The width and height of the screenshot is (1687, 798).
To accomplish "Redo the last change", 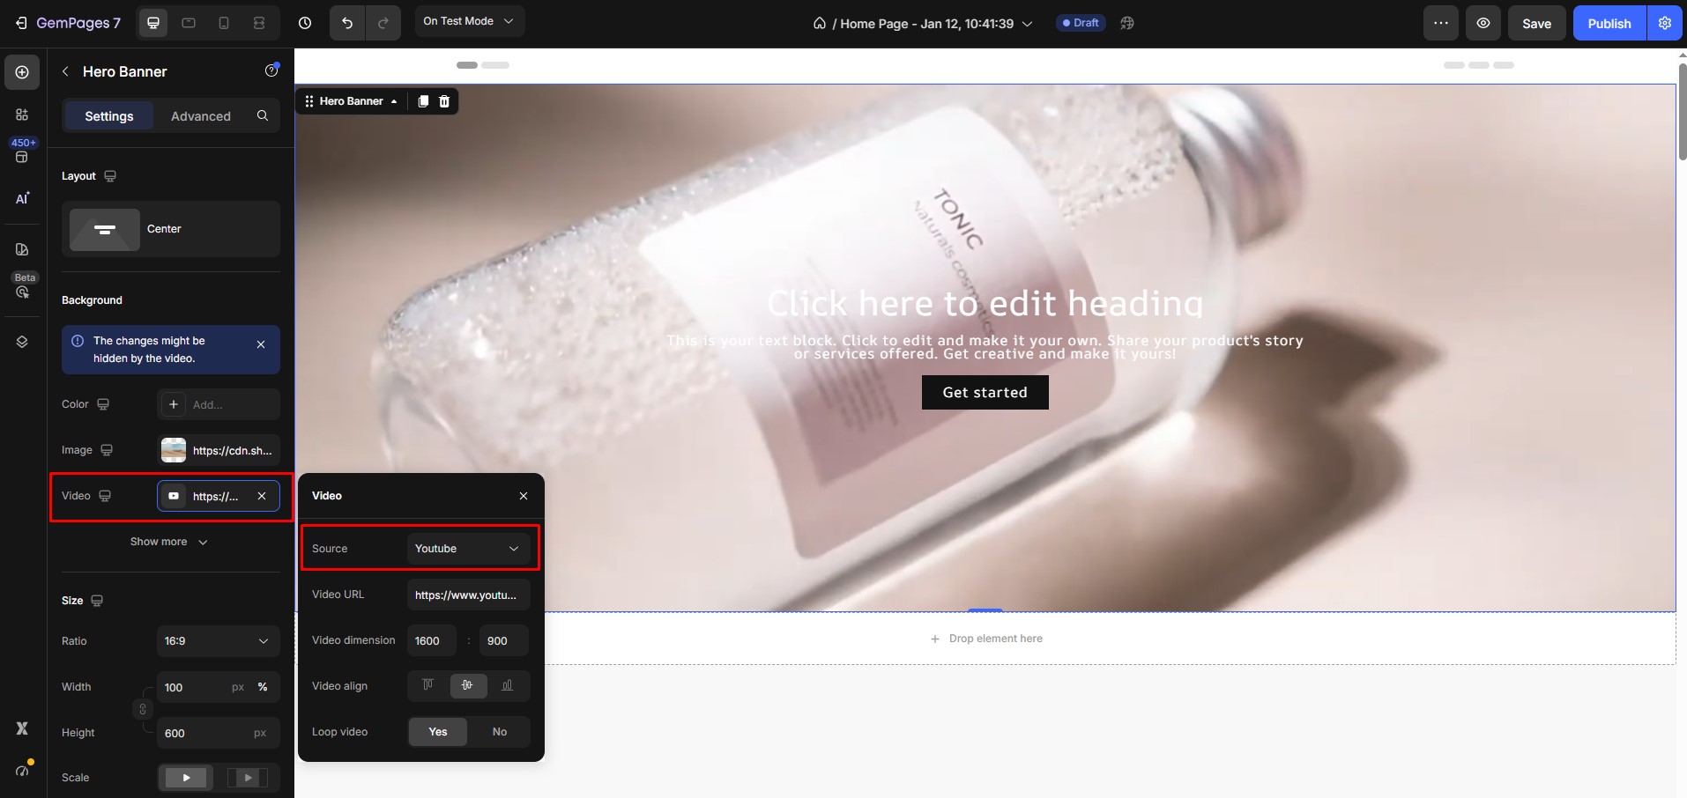I will point(383,23).
